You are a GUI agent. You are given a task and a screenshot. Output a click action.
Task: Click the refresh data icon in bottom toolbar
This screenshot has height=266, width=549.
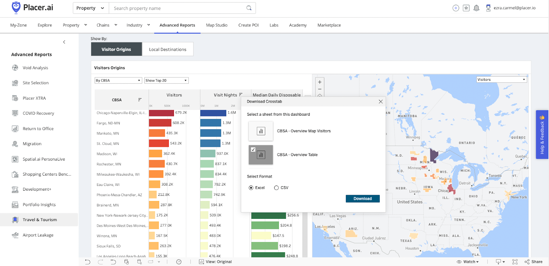point(126,262)
